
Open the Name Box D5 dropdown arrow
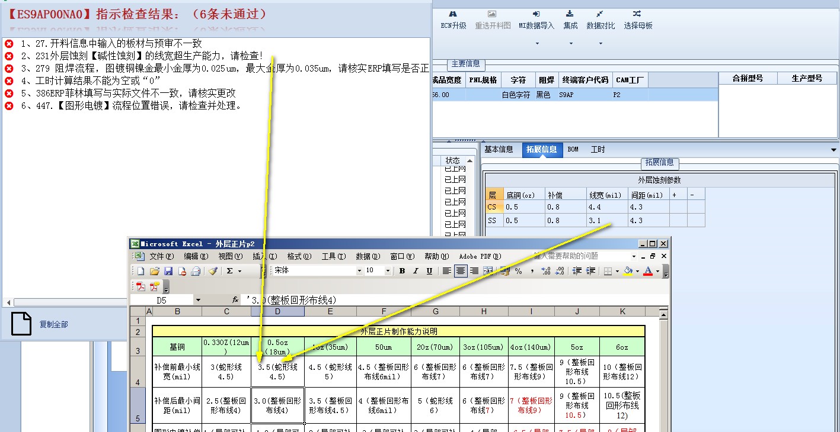(198, 301)
